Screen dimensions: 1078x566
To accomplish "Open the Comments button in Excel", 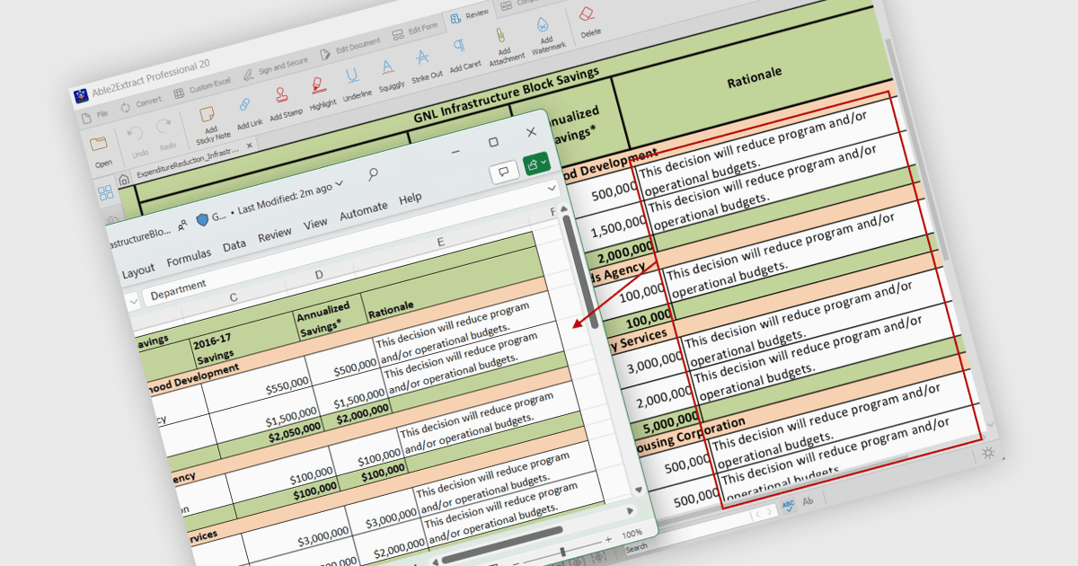I will click(x=504, y=171).
